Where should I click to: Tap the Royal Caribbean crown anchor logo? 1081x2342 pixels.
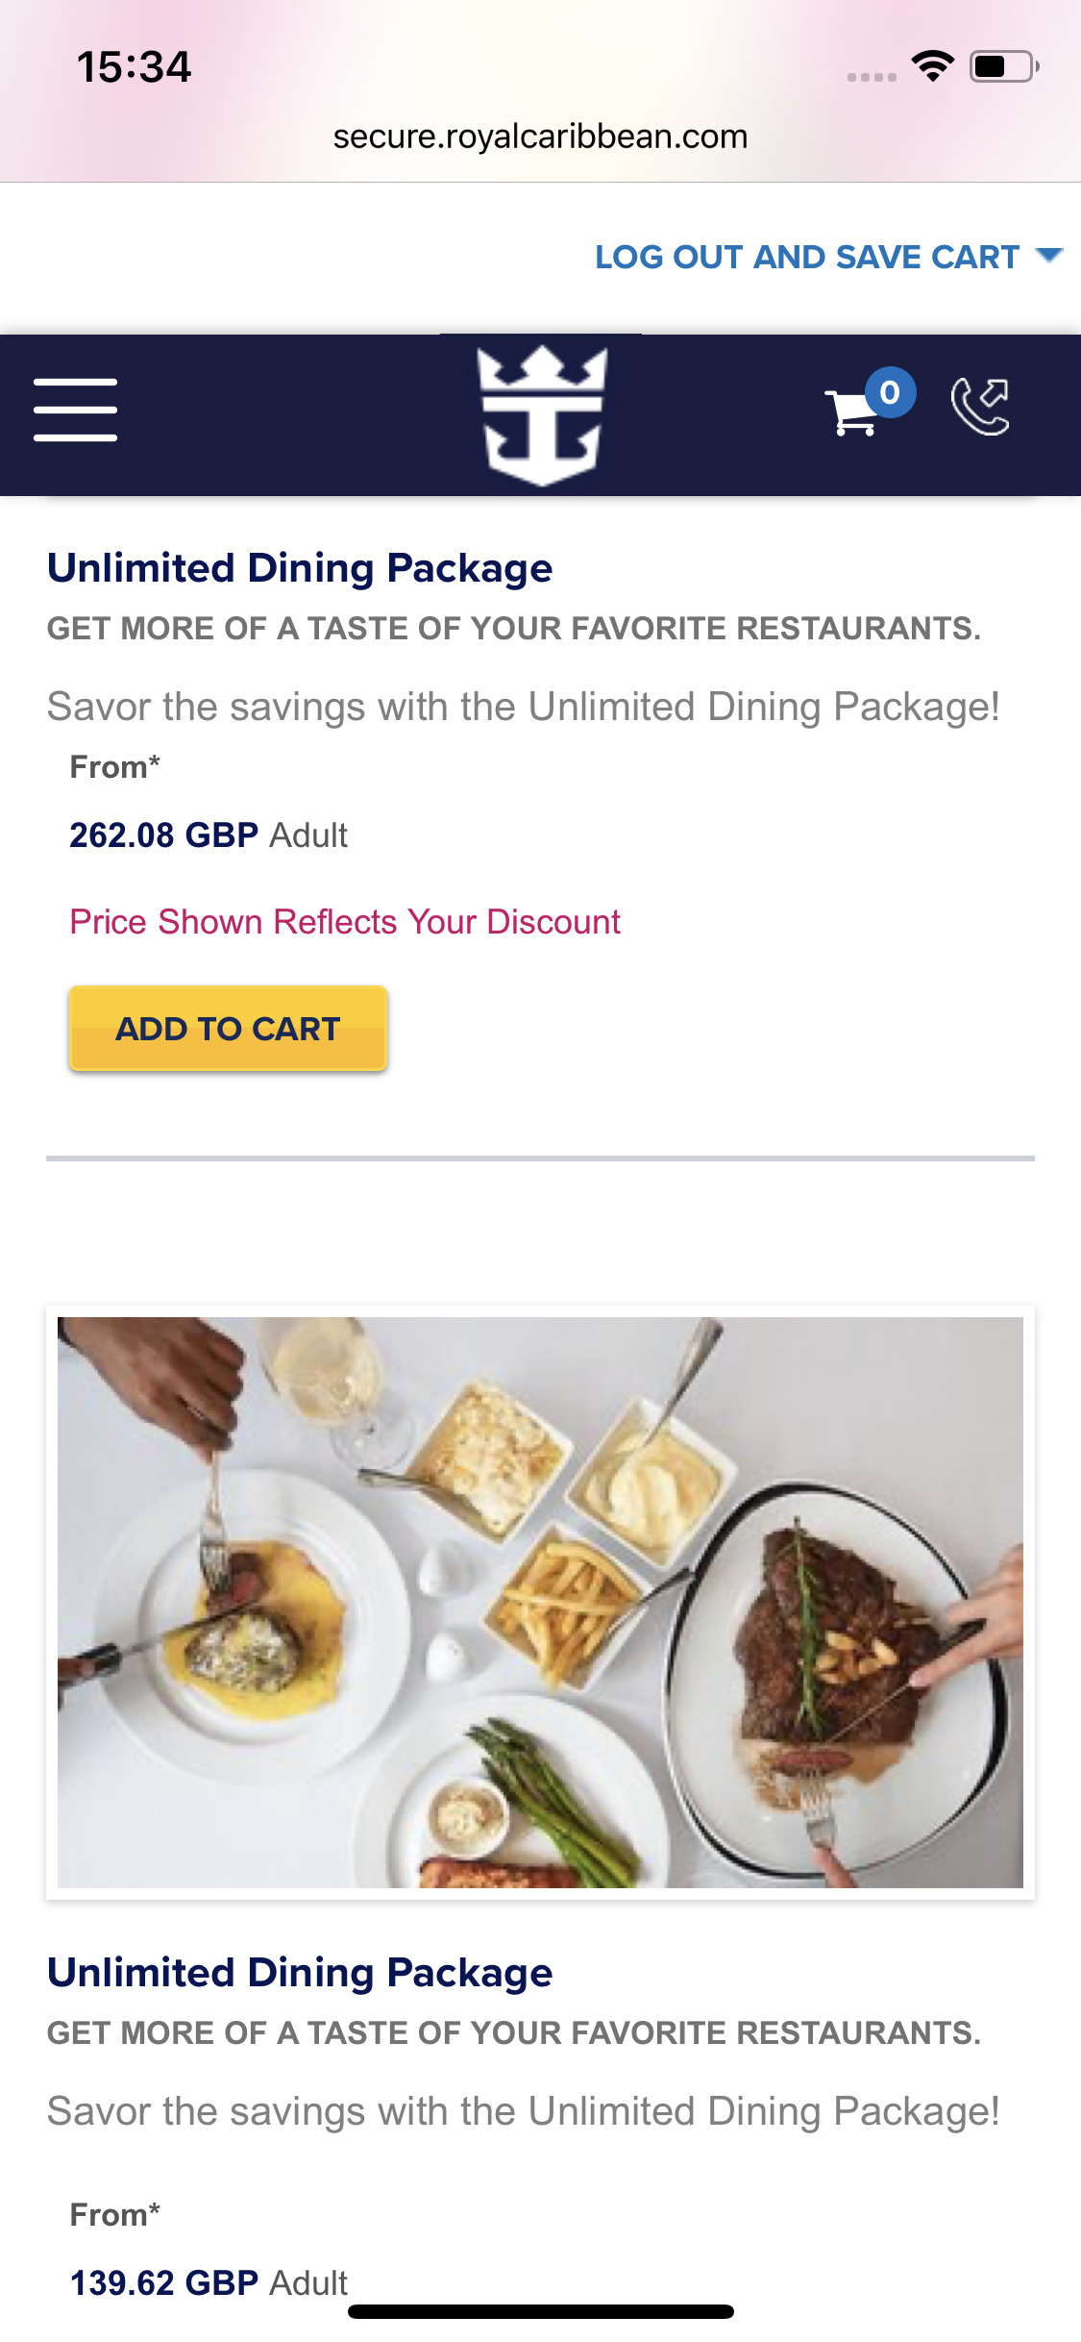click(542, 414)
